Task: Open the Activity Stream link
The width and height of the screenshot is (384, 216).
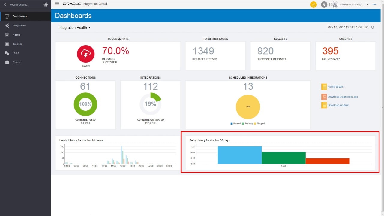Action: click(336, 87)
